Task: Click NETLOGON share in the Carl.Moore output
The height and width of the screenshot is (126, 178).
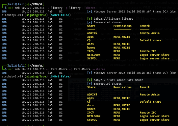Action: (x=94, y=116)
